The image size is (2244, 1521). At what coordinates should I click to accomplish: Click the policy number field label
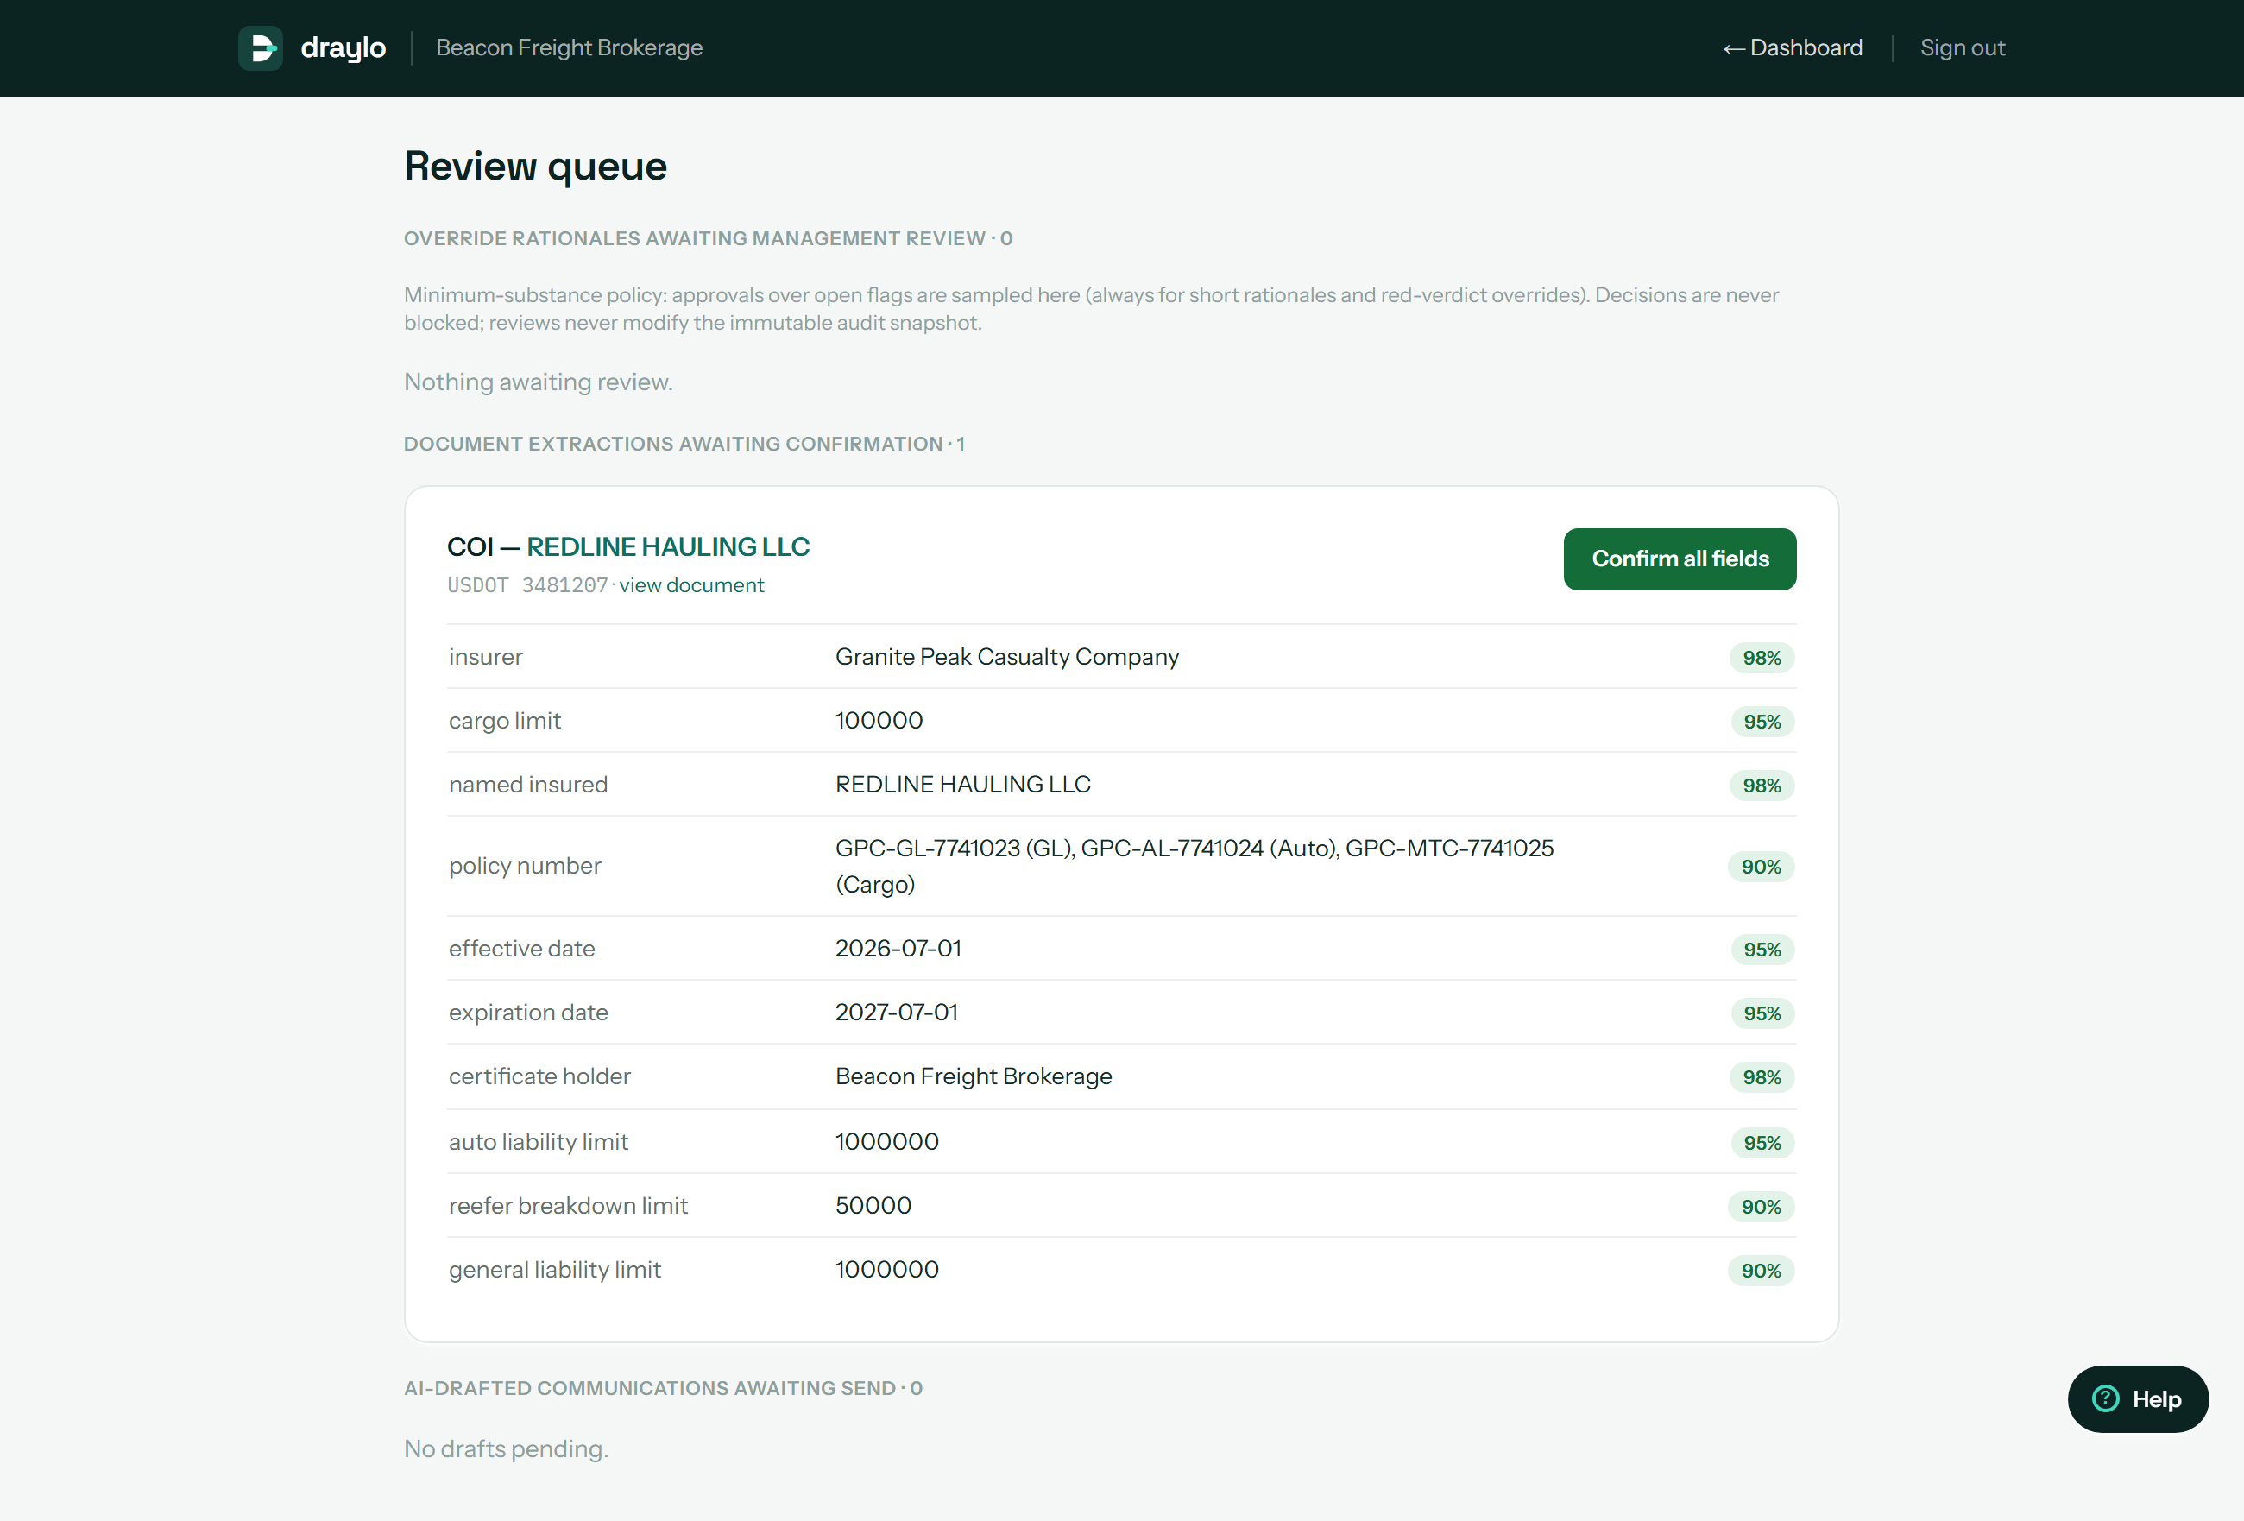pyautogui.click(x=524, y=865)
